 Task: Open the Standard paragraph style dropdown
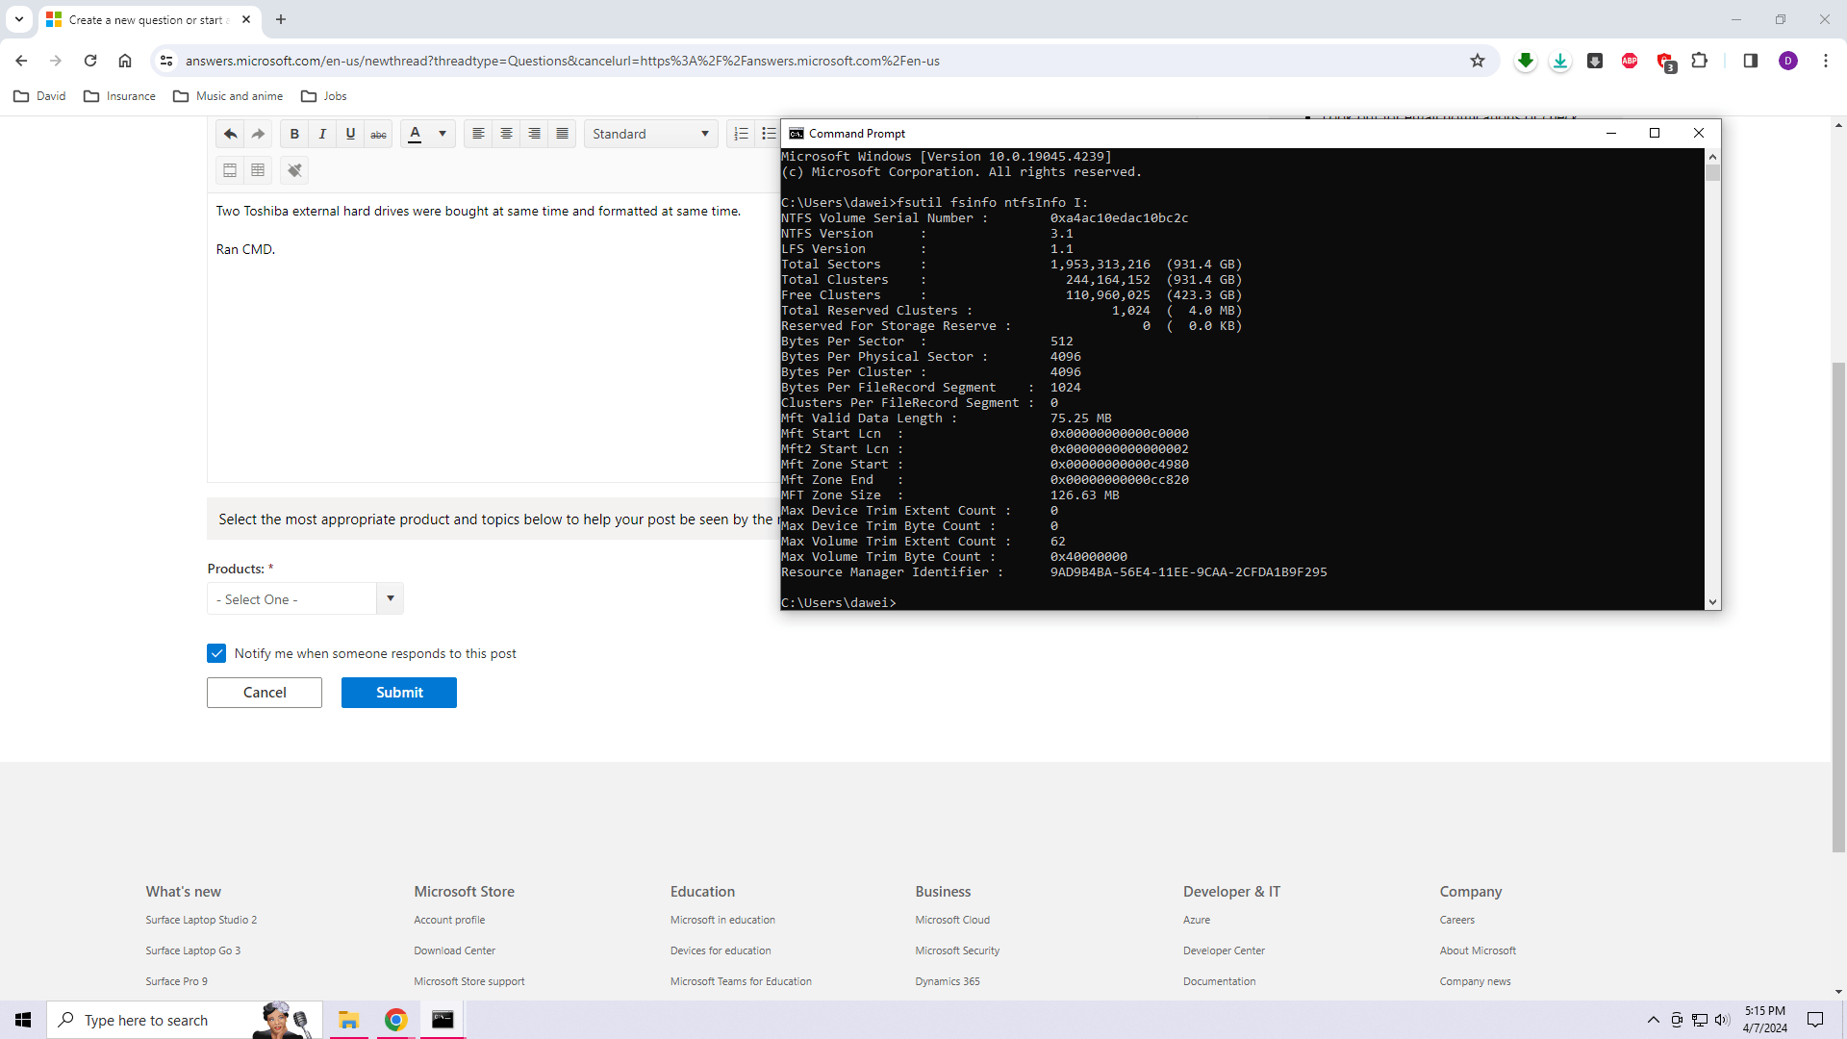click(x=650, y=134)
